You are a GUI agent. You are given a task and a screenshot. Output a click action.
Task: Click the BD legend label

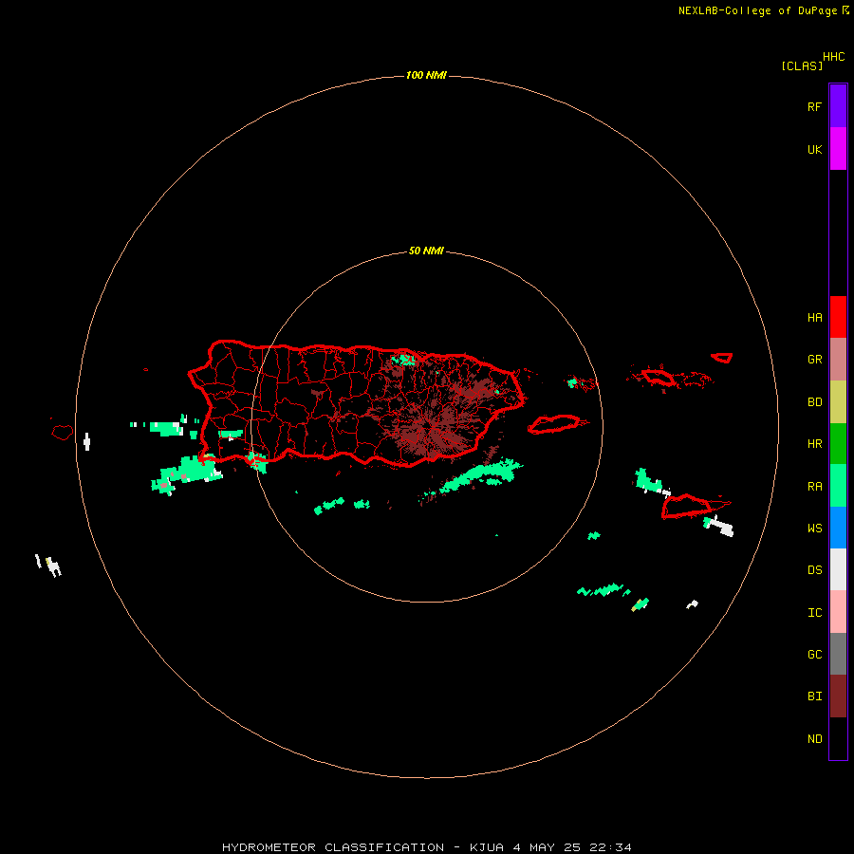814,402
